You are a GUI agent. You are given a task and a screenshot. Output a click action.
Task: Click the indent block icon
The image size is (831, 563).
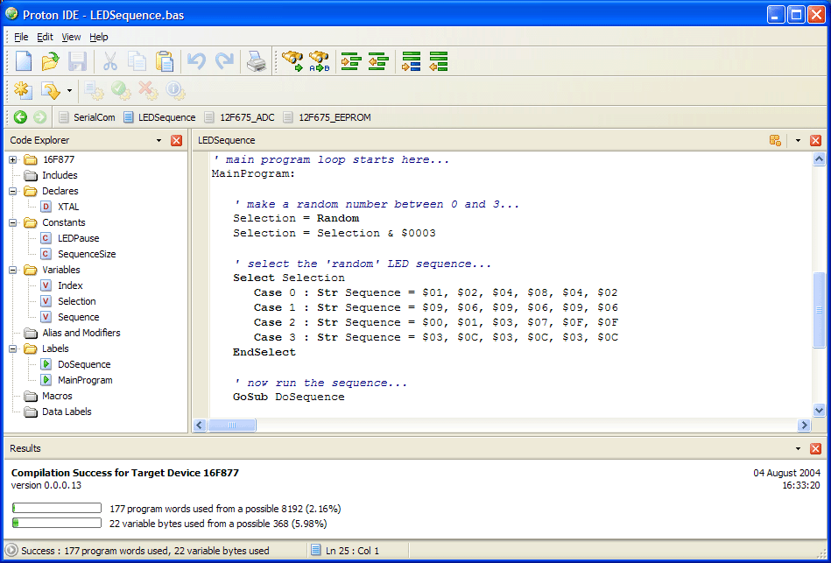coord(349,61)
